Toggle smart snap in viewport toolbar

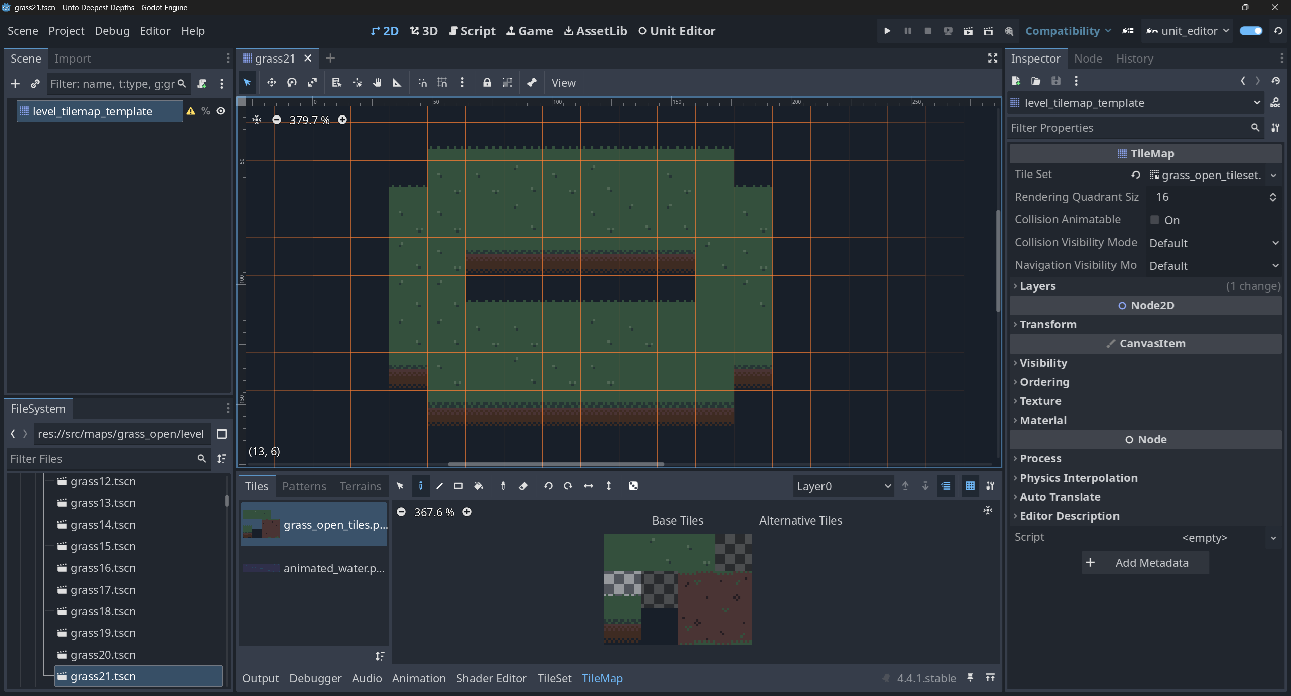coord(422,82)
